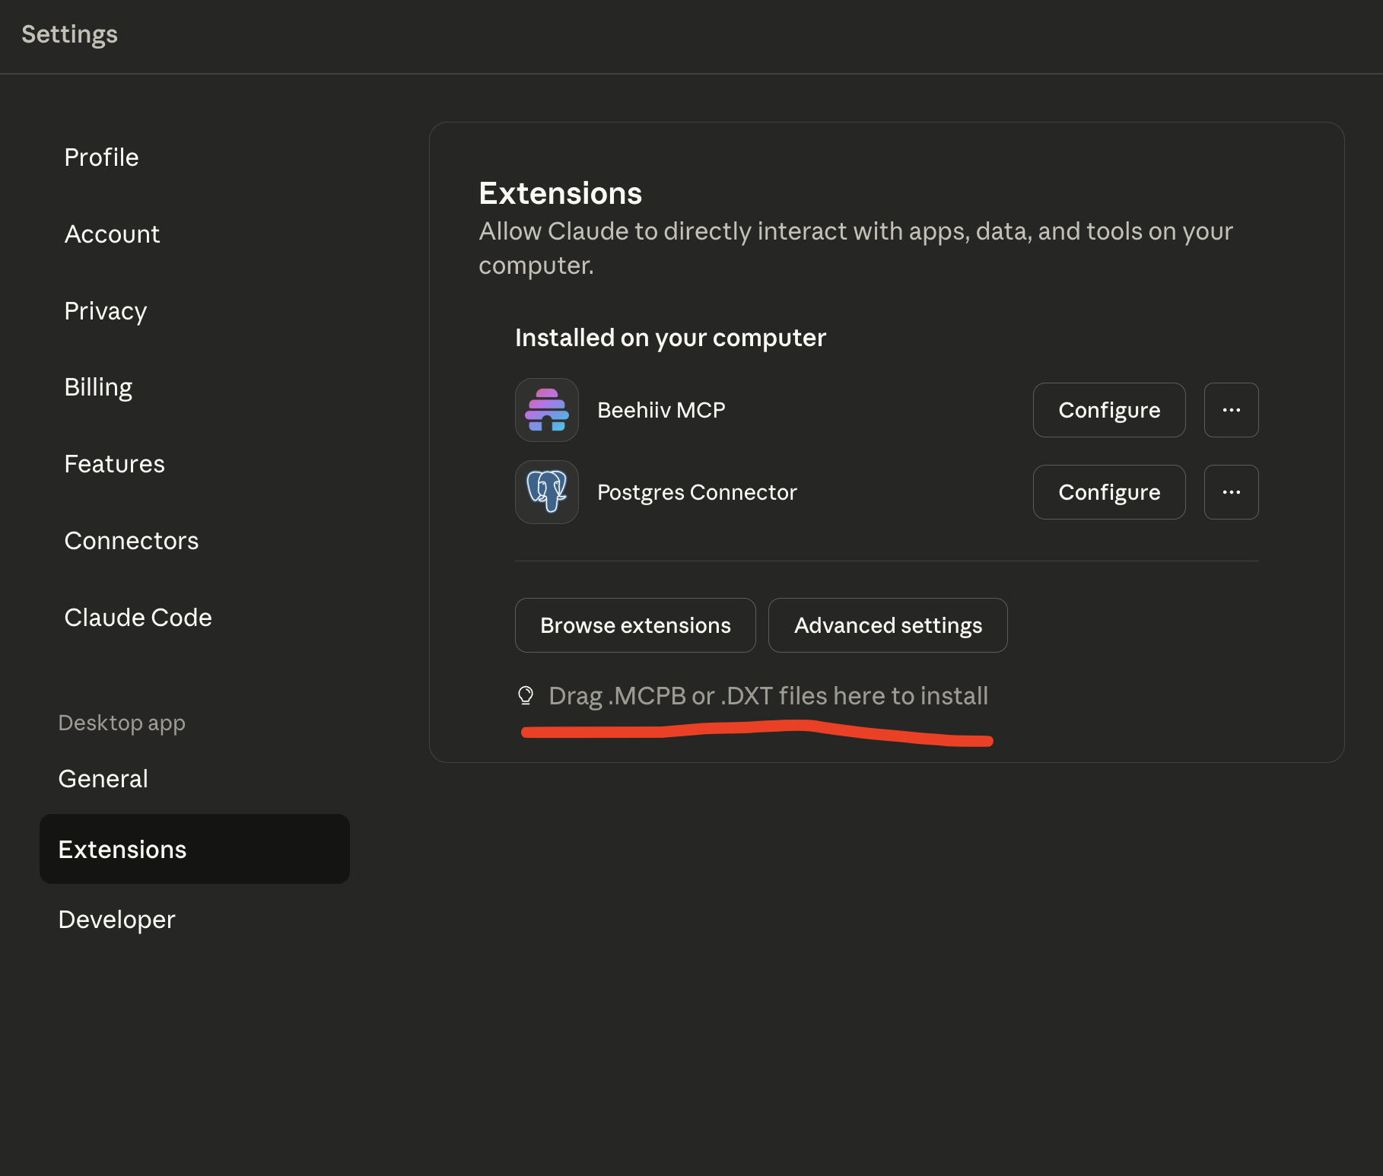Click the 'Desktop app' sidebar section label

122,723
